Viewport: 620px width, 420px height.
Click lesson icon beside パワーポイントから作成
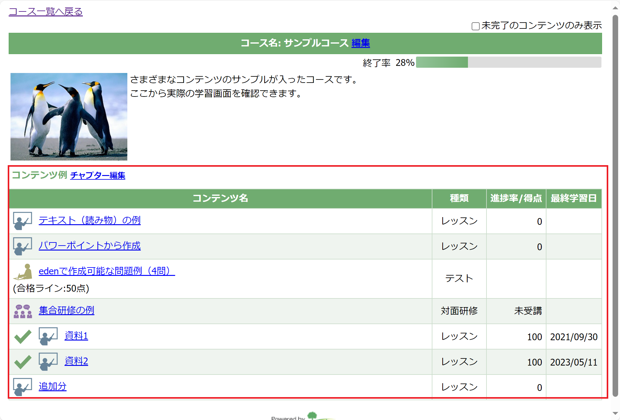coord(23,246)
